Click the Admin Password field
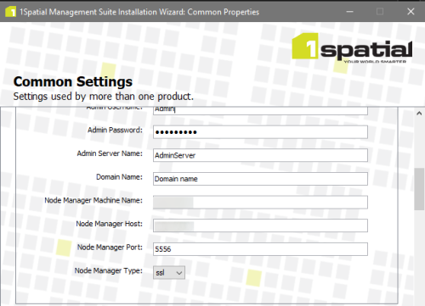Image resolution: width=425 pixels, height=306 pixels. coord(260,132)
